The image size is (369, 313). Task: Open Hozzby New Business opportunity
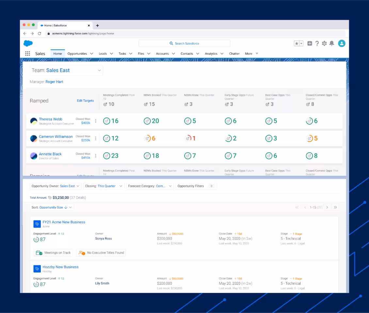(x=60, y=267)
